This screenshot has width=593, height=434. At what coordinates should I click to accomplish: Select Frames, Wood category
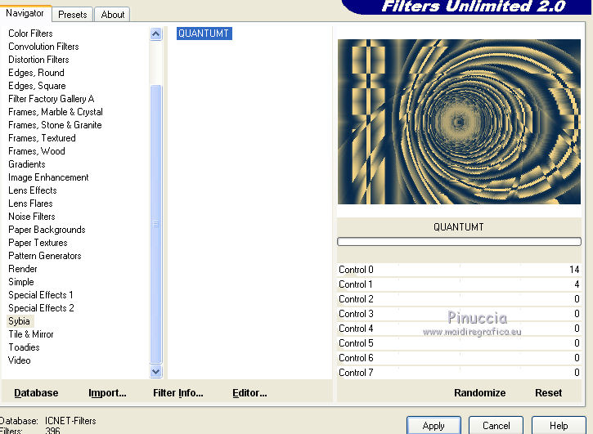pos(36,151)
